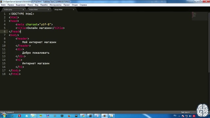Click line number 1 in the gutter

(5, 14)
